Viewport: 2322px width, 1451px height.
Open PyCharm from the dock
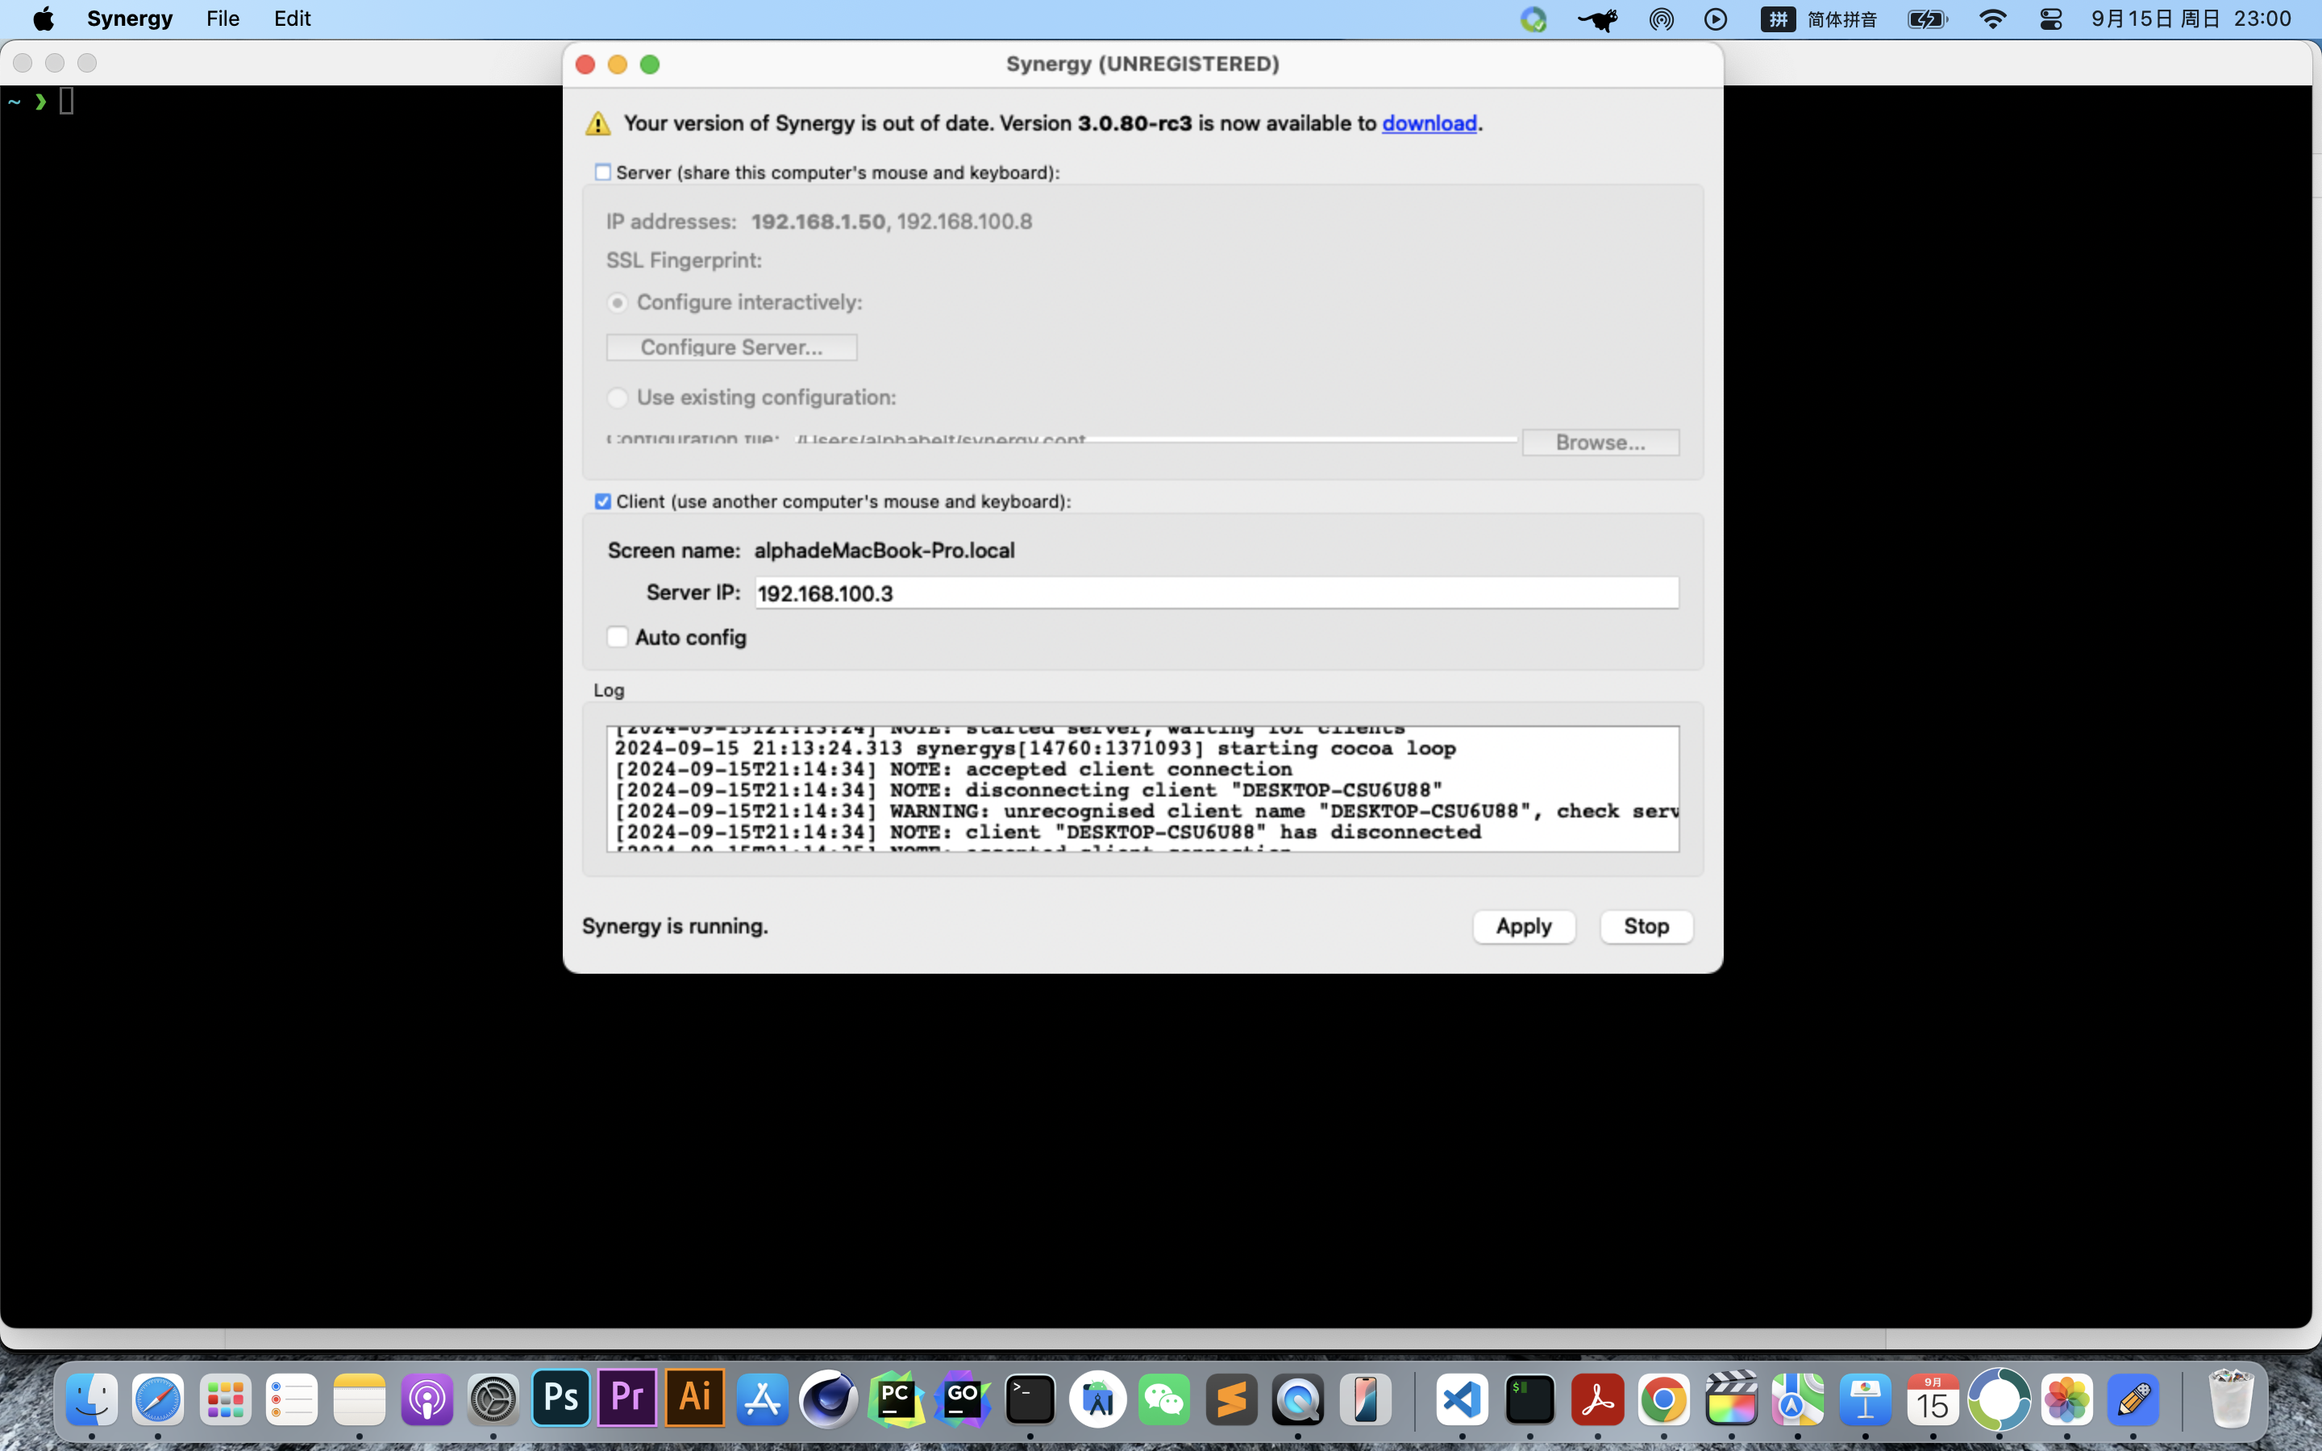pos(897,1399)
